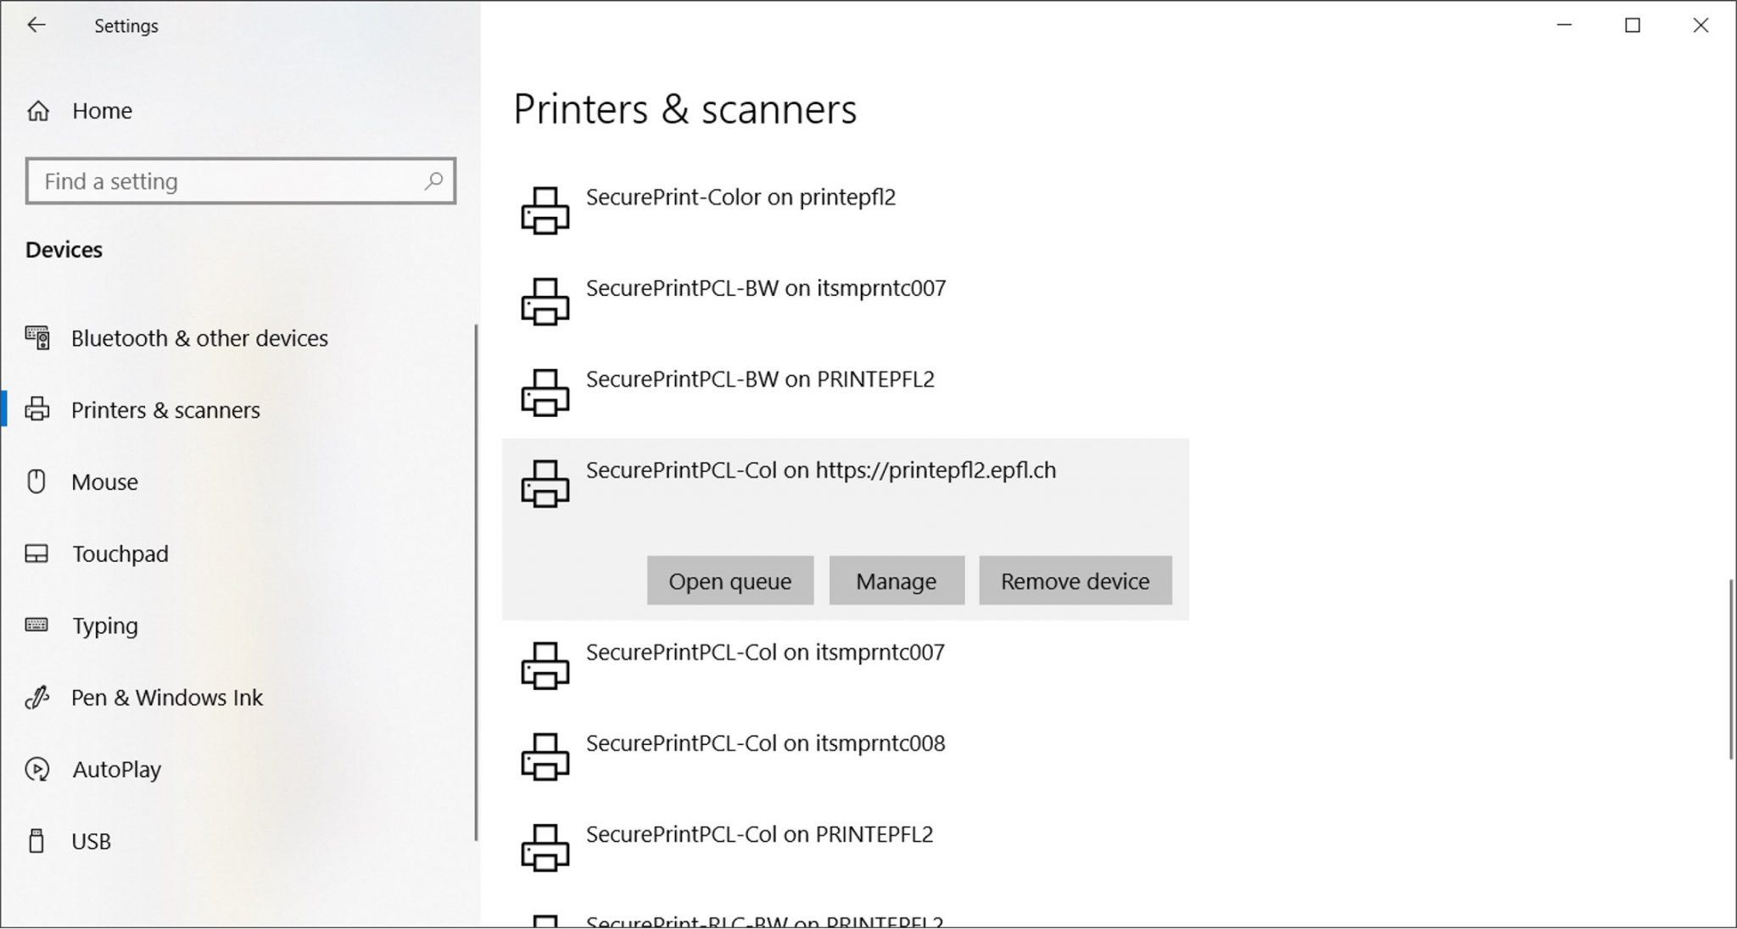Click the Remove device button
The height and width of the screenshot is (929, 1737).
click(x=1075, y=581)
